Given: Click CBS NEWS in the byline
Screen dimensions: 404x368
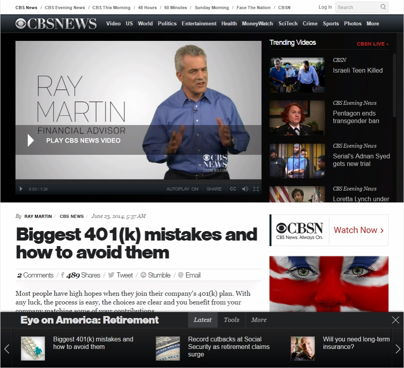Looking at the screenshot, I should pos(72,216).
